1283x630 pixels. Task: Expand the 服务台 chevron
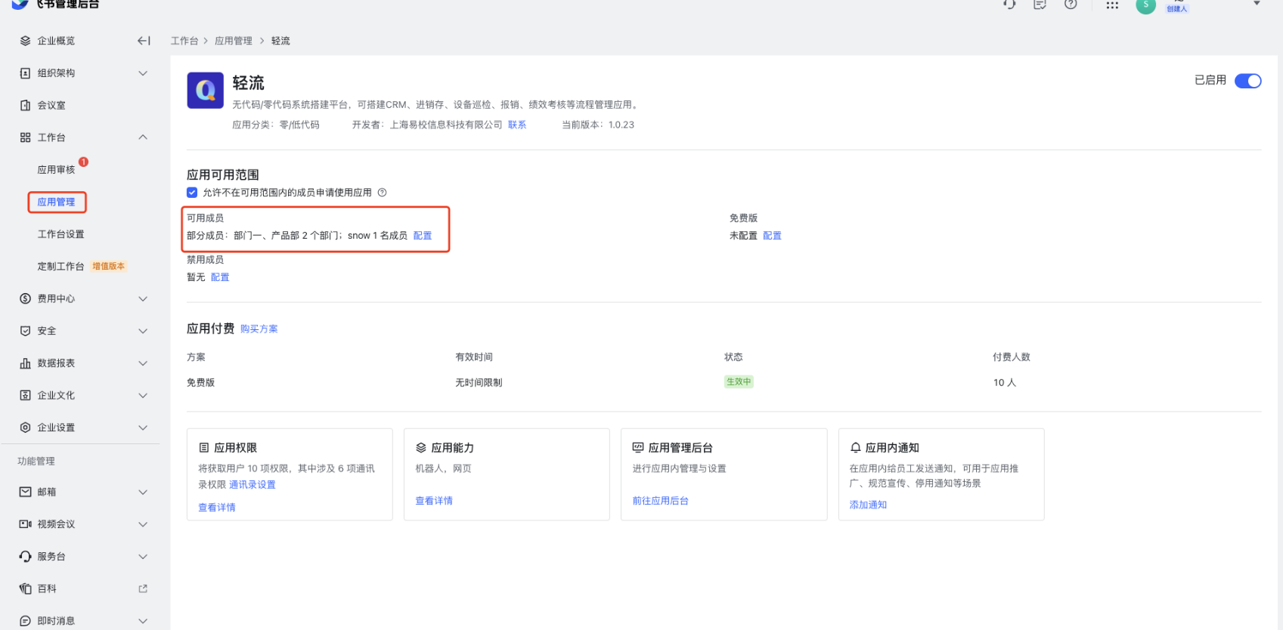(143, 557)
